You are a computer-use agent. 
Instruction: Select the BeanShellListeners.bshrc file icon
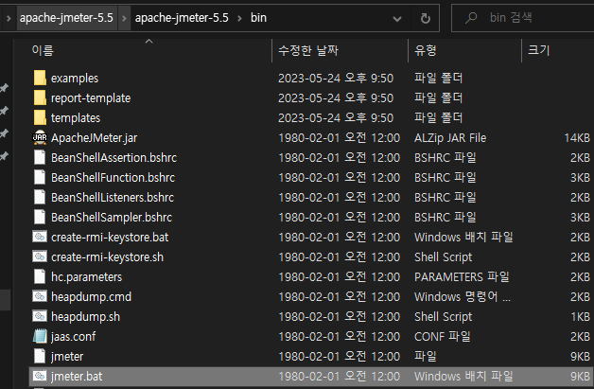40,197
